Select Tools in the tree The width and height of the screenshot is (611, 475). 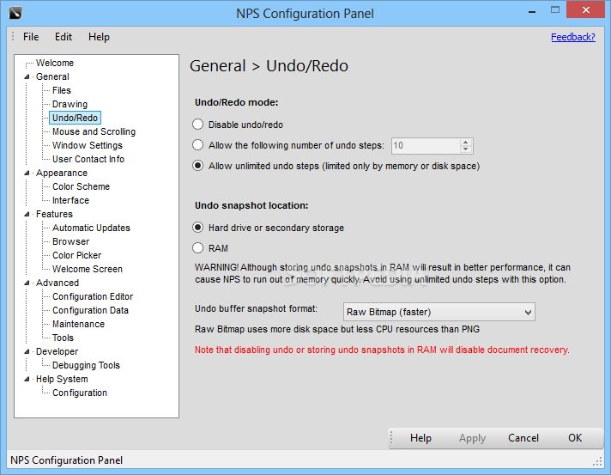pos(63,338)
